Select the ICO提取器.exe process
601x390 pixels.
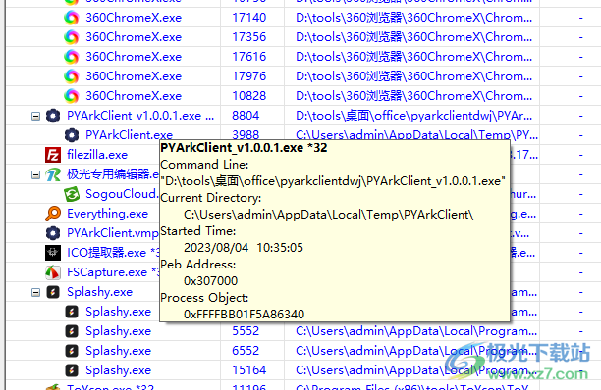pos(113,253)
